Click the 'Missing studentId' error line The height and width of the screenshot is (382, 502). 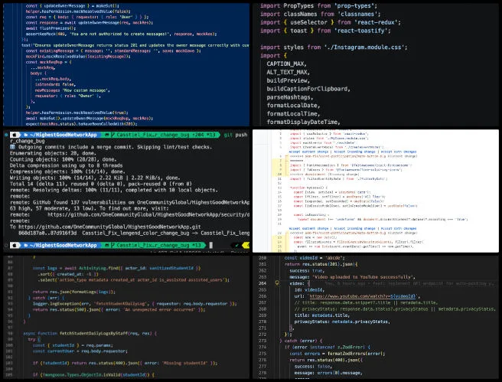[125, 363]
